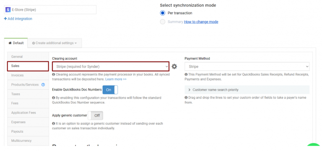Click the Clearing account label text

(x=65, y=58)
